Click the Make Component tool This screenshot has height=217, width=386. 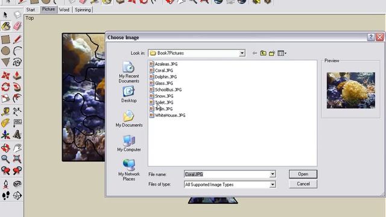pyautogui.click(x=17, y=14)
